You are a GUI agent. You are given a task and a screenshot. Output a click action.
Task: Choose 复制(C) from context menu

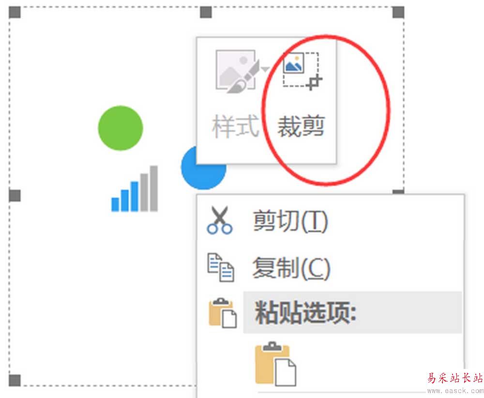(x=291, y=268)
